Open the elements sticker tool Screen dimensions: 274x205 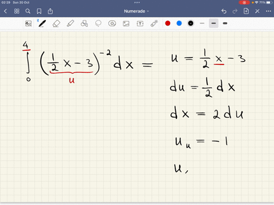(x=112, y=23)
